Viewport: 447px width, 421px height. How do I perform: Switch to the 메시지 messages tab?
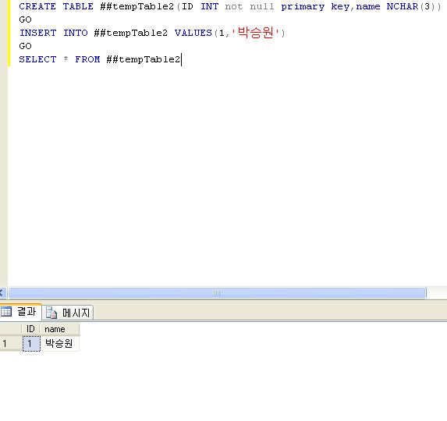click(68, 313)
